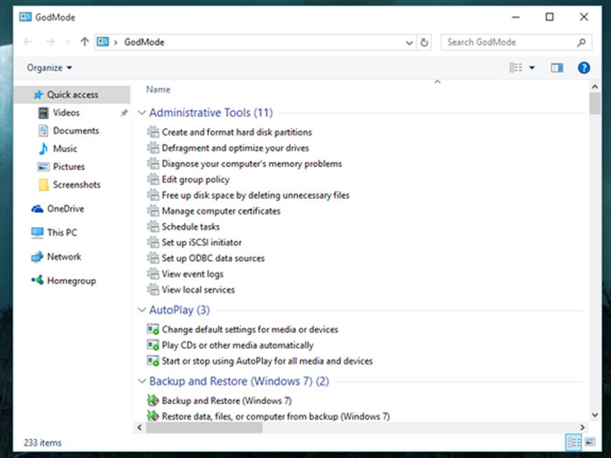Viewport: 611px width, 458px height.
Task: Switch to large icons view button
Action: (589, 442)
